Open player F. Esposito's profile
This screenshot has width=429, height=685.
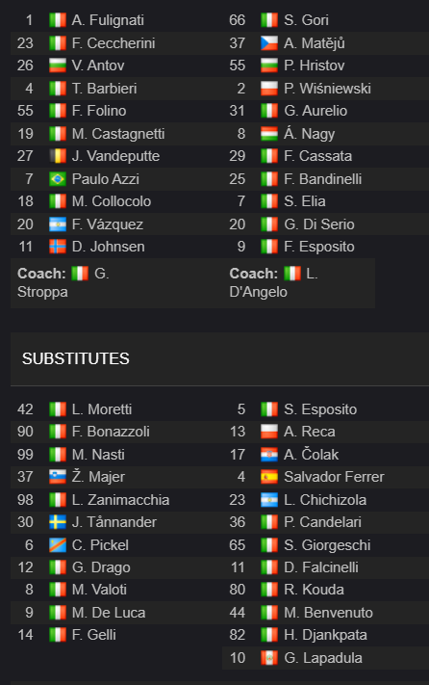point(318,247)
